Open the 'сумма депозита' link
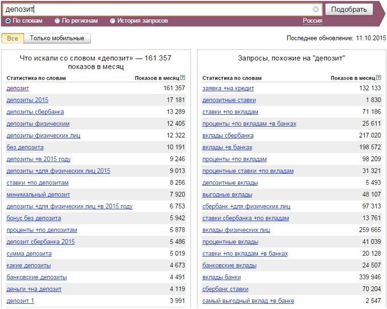This screenshot has width=387, height=309. click(x=29, y=253)
